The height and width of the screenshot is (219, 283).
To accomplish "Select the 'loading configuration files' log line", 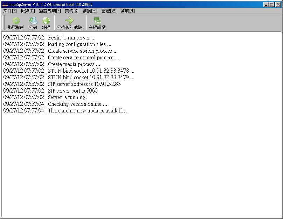I will click(57, 44).
